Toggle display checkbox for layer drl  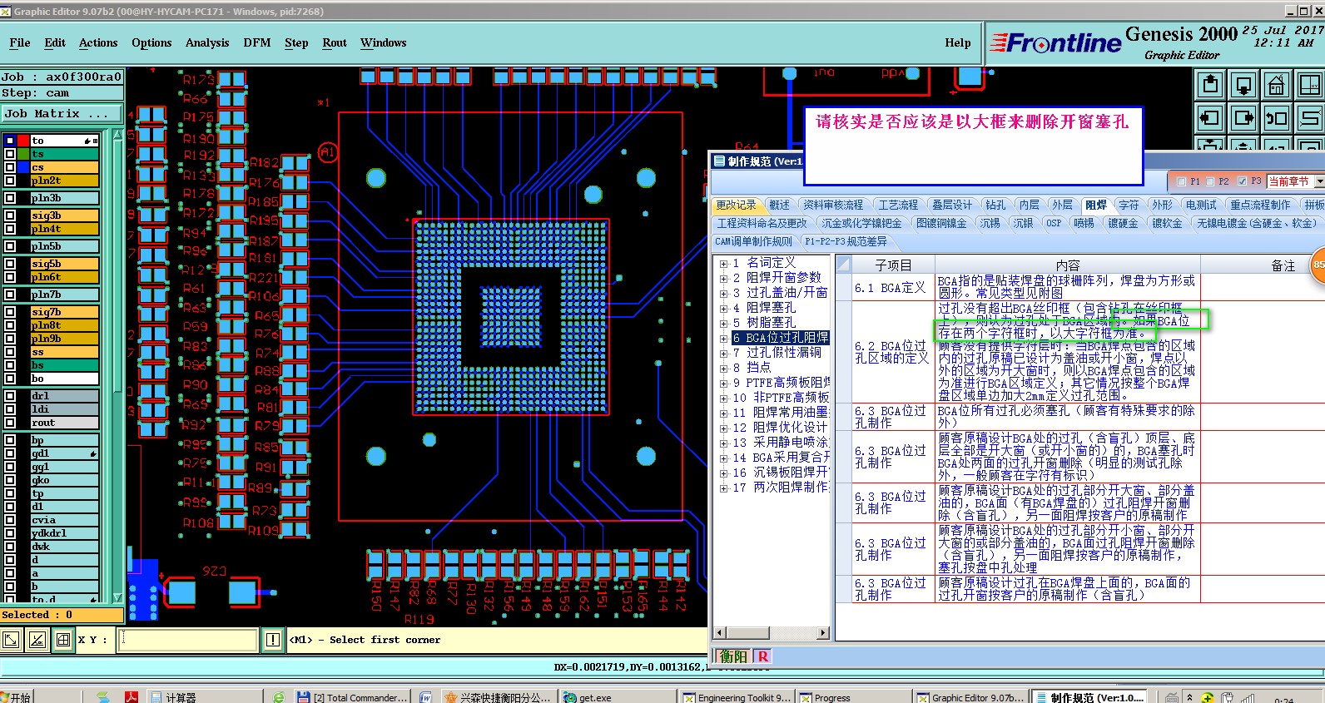point(9,396)
